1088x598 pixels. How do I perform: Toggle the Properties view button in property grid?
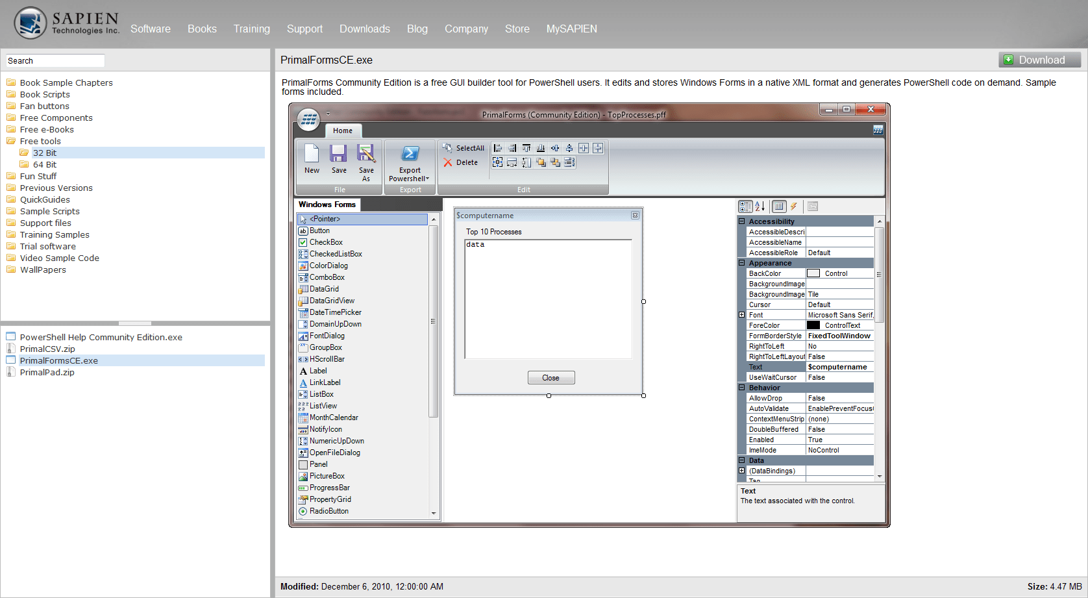[779, 206]
